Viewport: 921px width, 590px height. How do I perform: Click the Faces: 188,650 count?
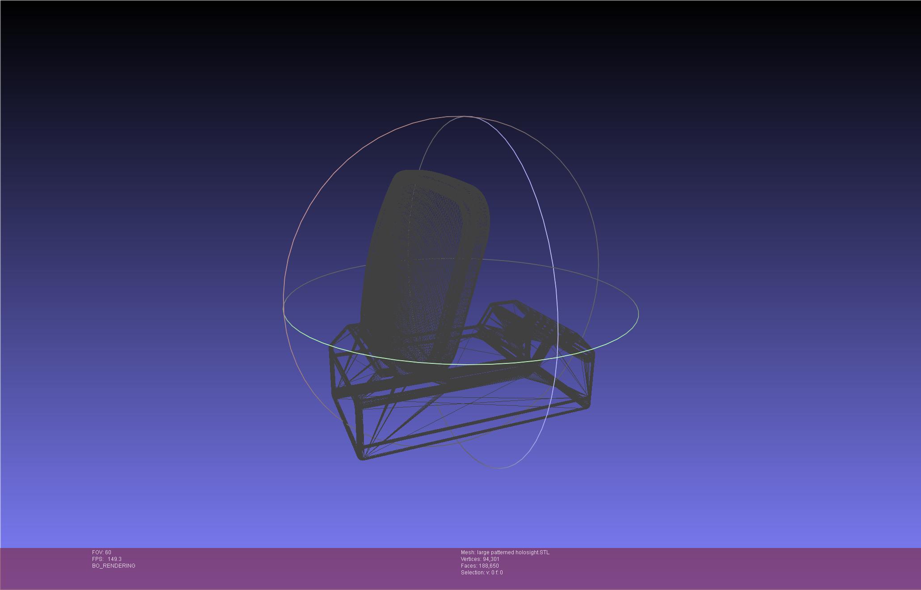pos(479,566)
